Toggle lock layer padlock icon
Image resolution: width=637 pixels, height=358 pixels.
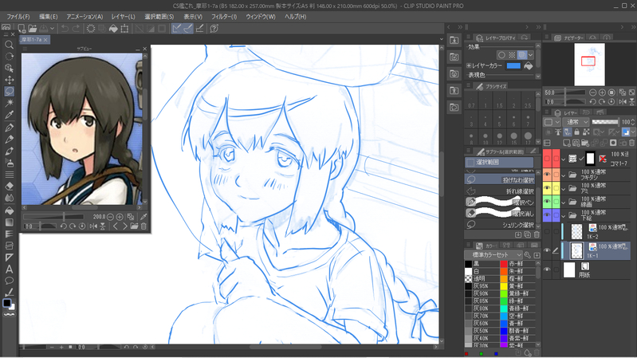pyautogui.click(x=576, y=132)
